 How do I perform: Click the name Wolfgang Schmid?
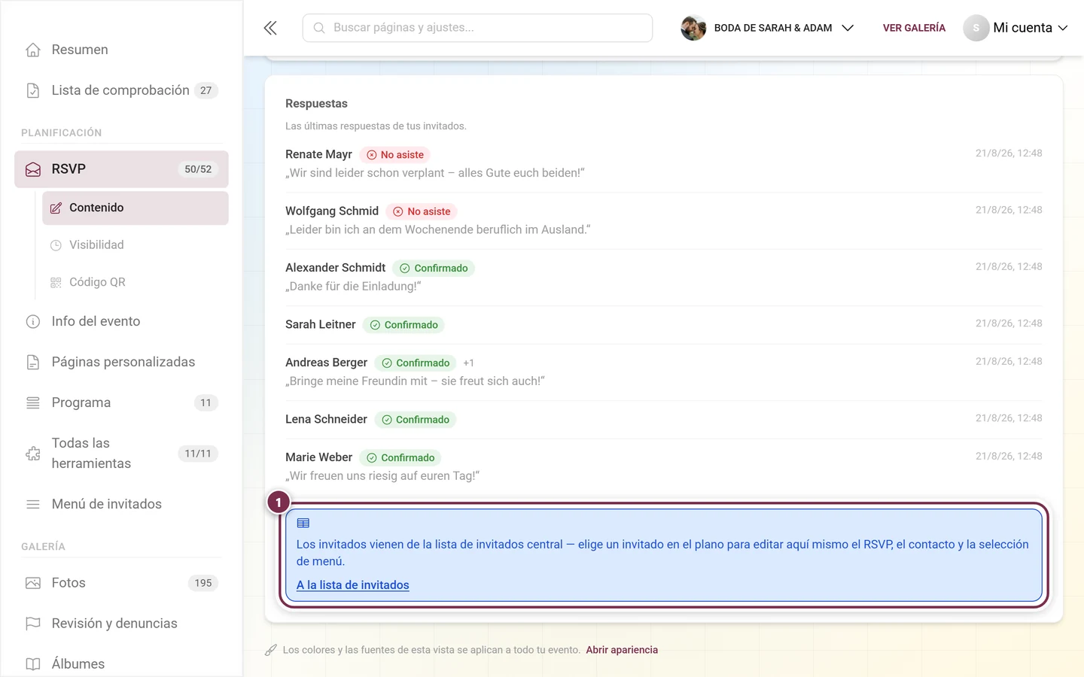pos(332,211)
